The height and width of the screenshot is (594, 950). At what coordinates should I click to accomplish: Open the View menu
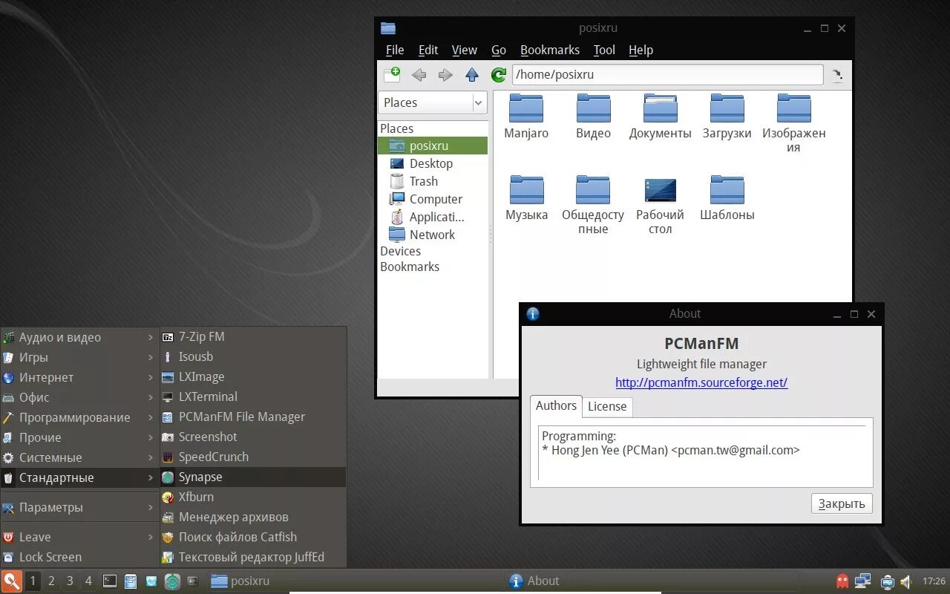(465, 50)
